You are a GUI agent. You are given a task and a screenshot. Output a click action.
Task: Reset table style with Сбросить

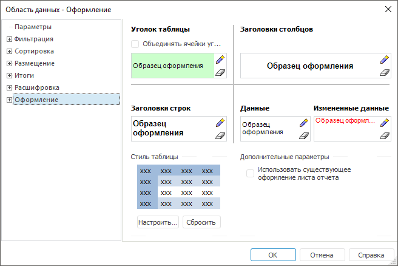(201, 222)
